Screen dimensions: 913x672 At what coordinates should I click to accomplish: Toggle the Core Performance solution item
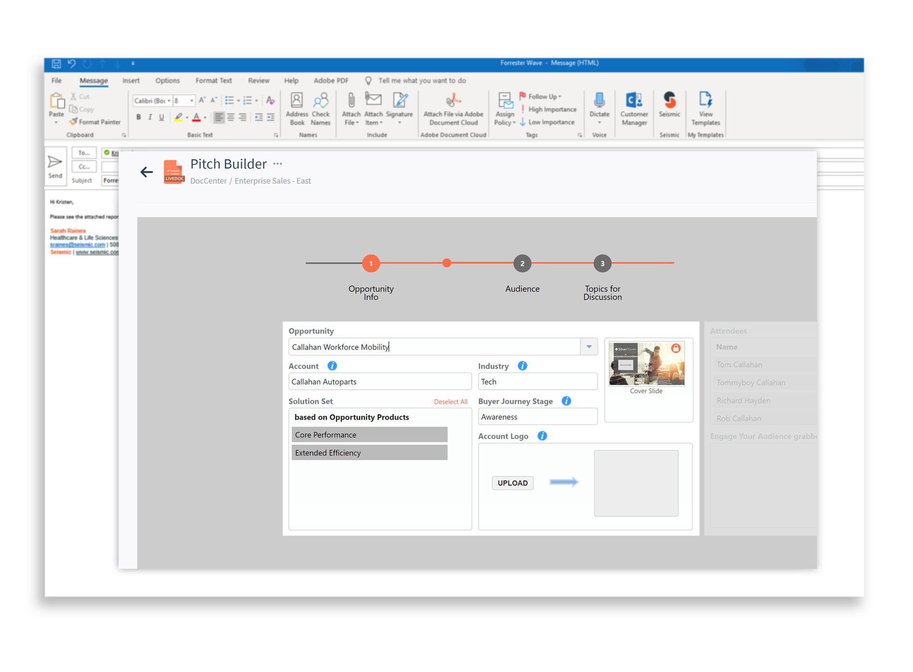click(x=369, y=434)
